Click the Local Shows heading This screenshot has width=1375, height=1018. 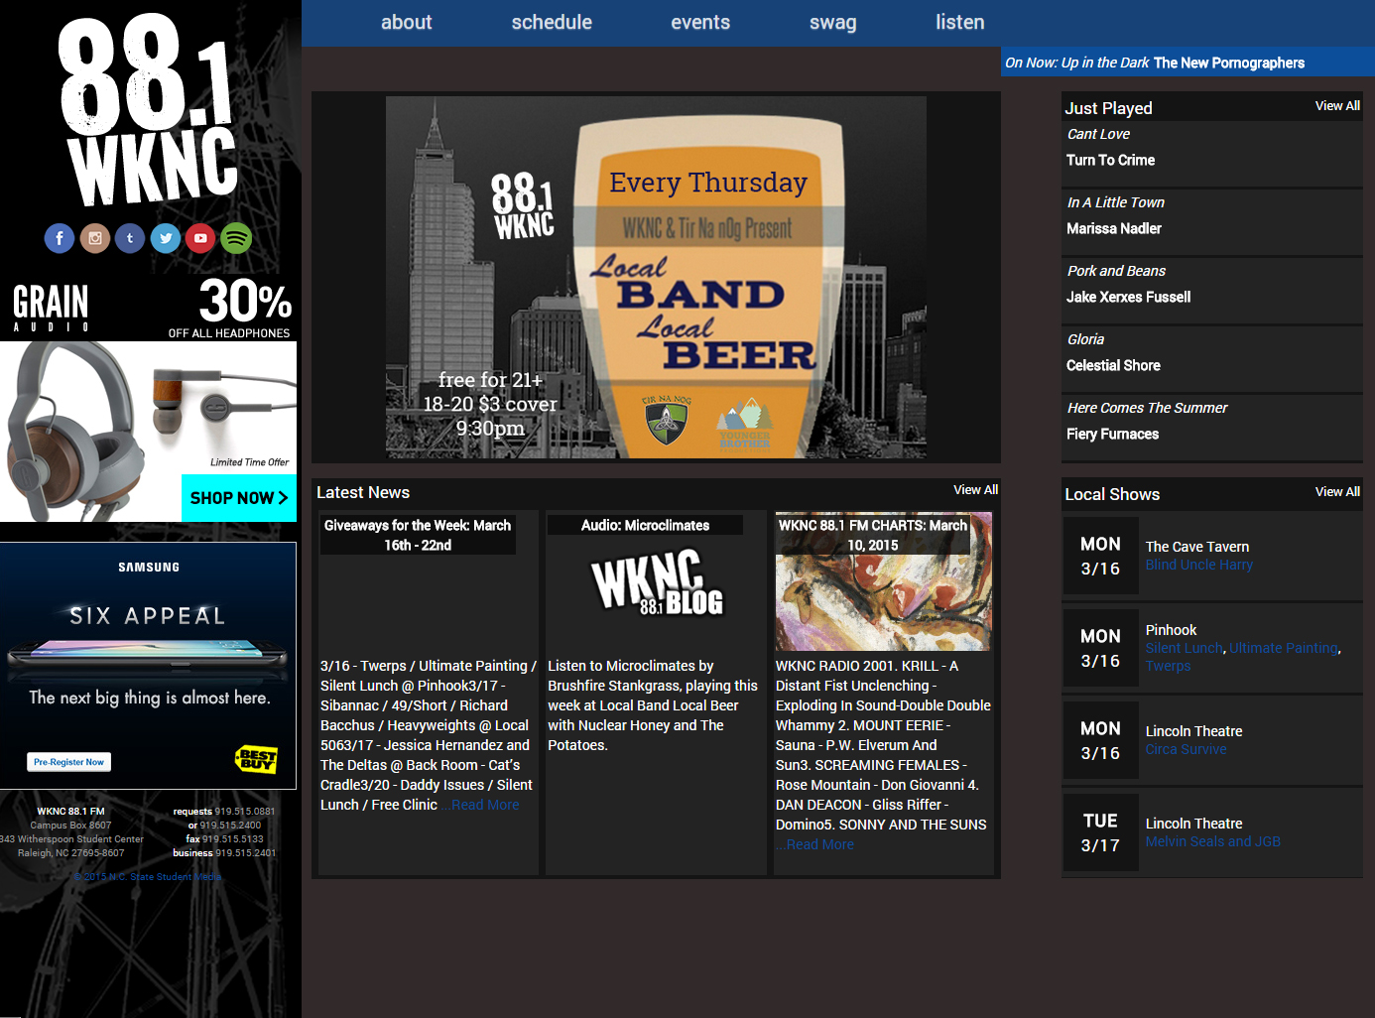click(x=1112, y=494)
